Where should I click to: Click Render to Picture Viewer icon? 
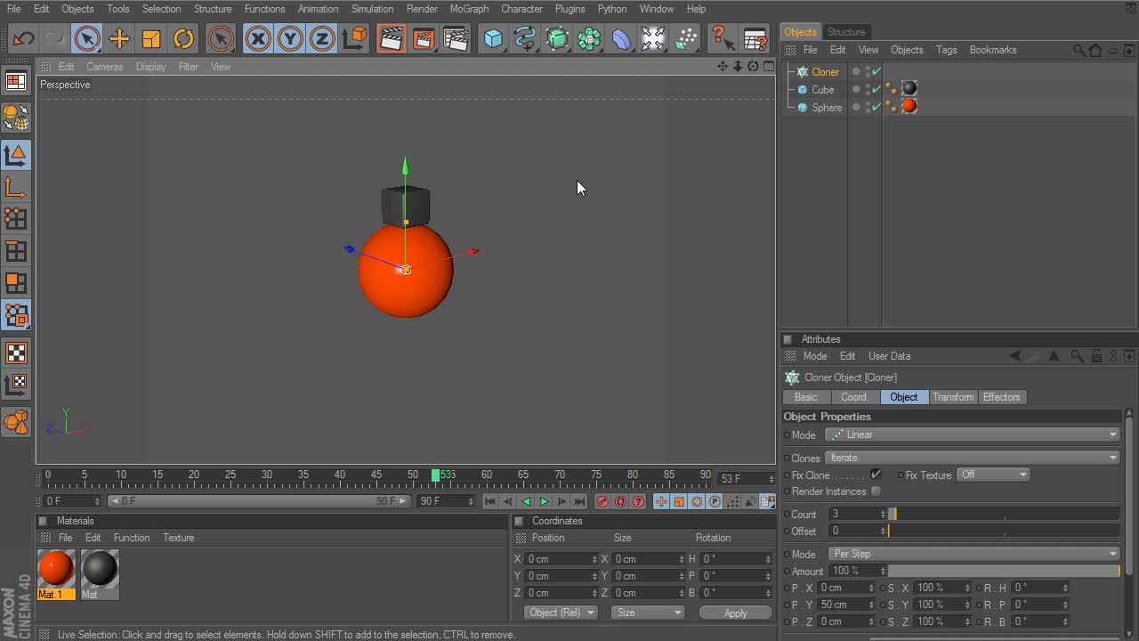[424, 39]
